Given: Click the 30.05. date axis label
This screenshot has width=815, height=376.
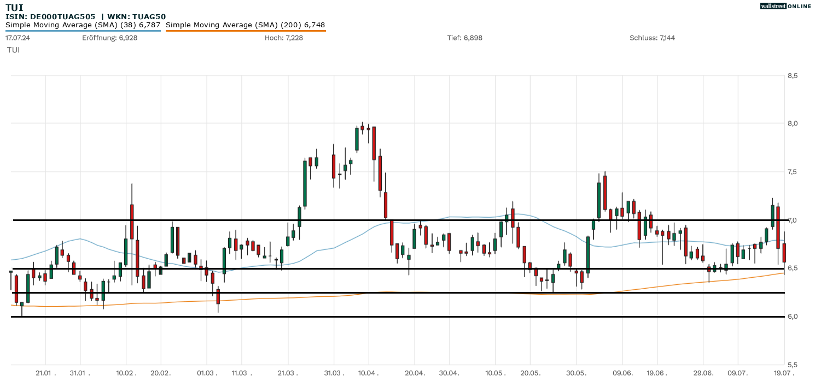Looking at the screenshot, I should pos(576,373).
